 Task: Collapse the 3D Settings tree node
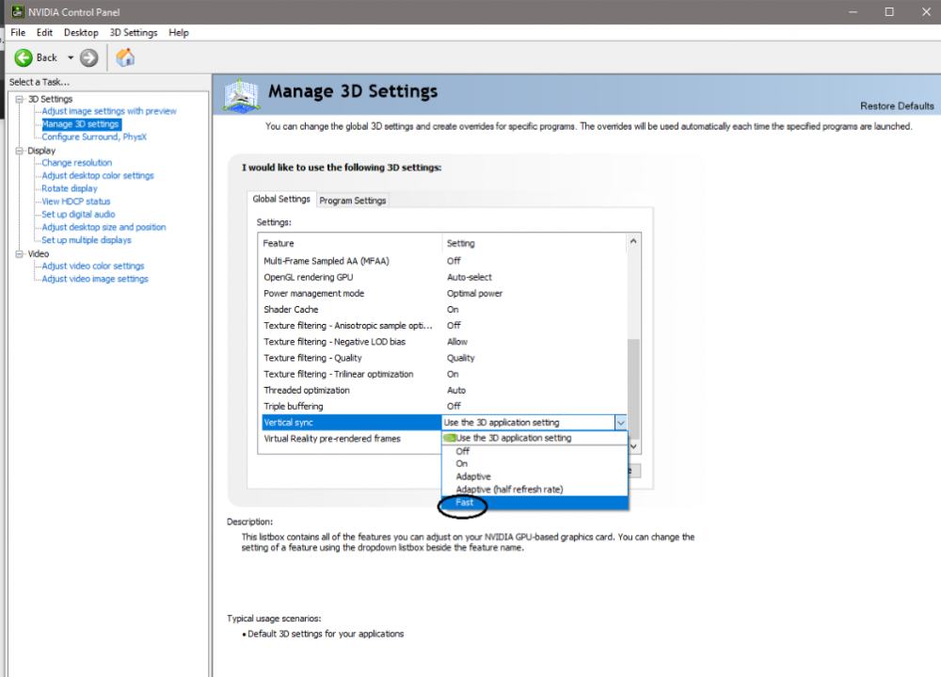click(19, 99)
